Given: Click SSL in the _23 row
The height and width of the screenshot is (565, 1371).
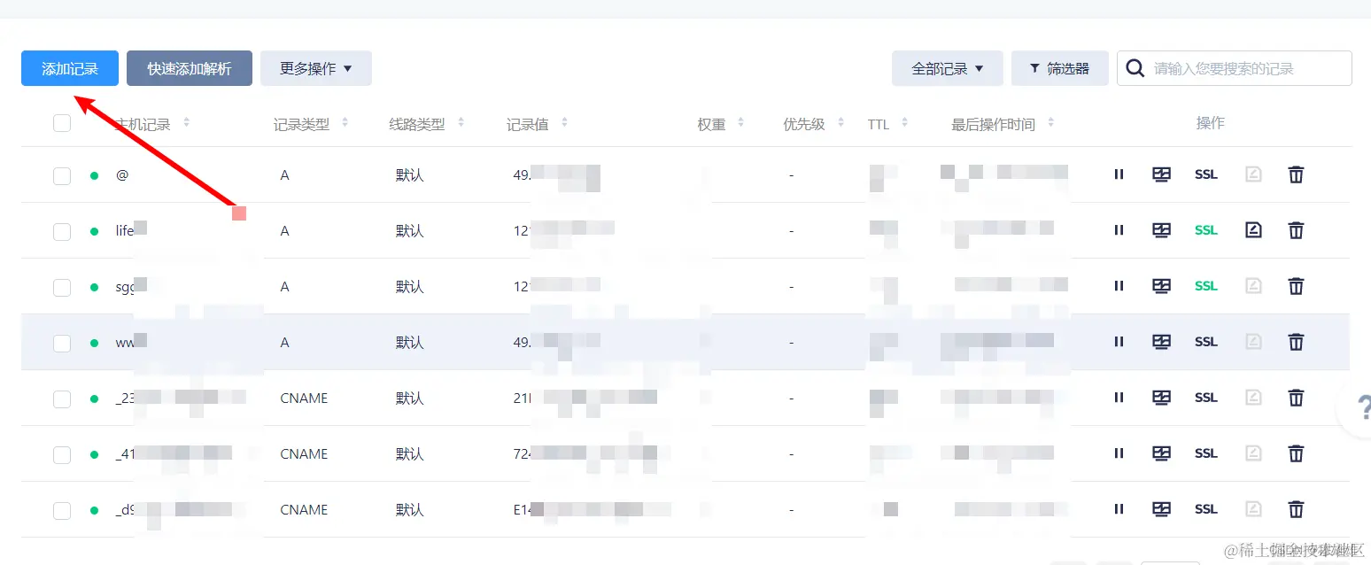Looking at the screenshot, I should coord(1206,398).
